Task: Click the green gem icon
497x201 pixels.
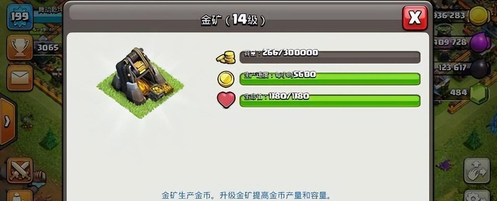Action: pos(479,94)
